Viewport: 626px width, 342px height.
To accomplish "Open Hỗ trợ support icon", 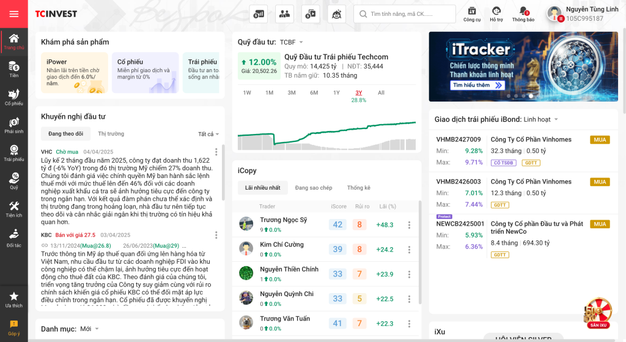I will click(496, 14).
